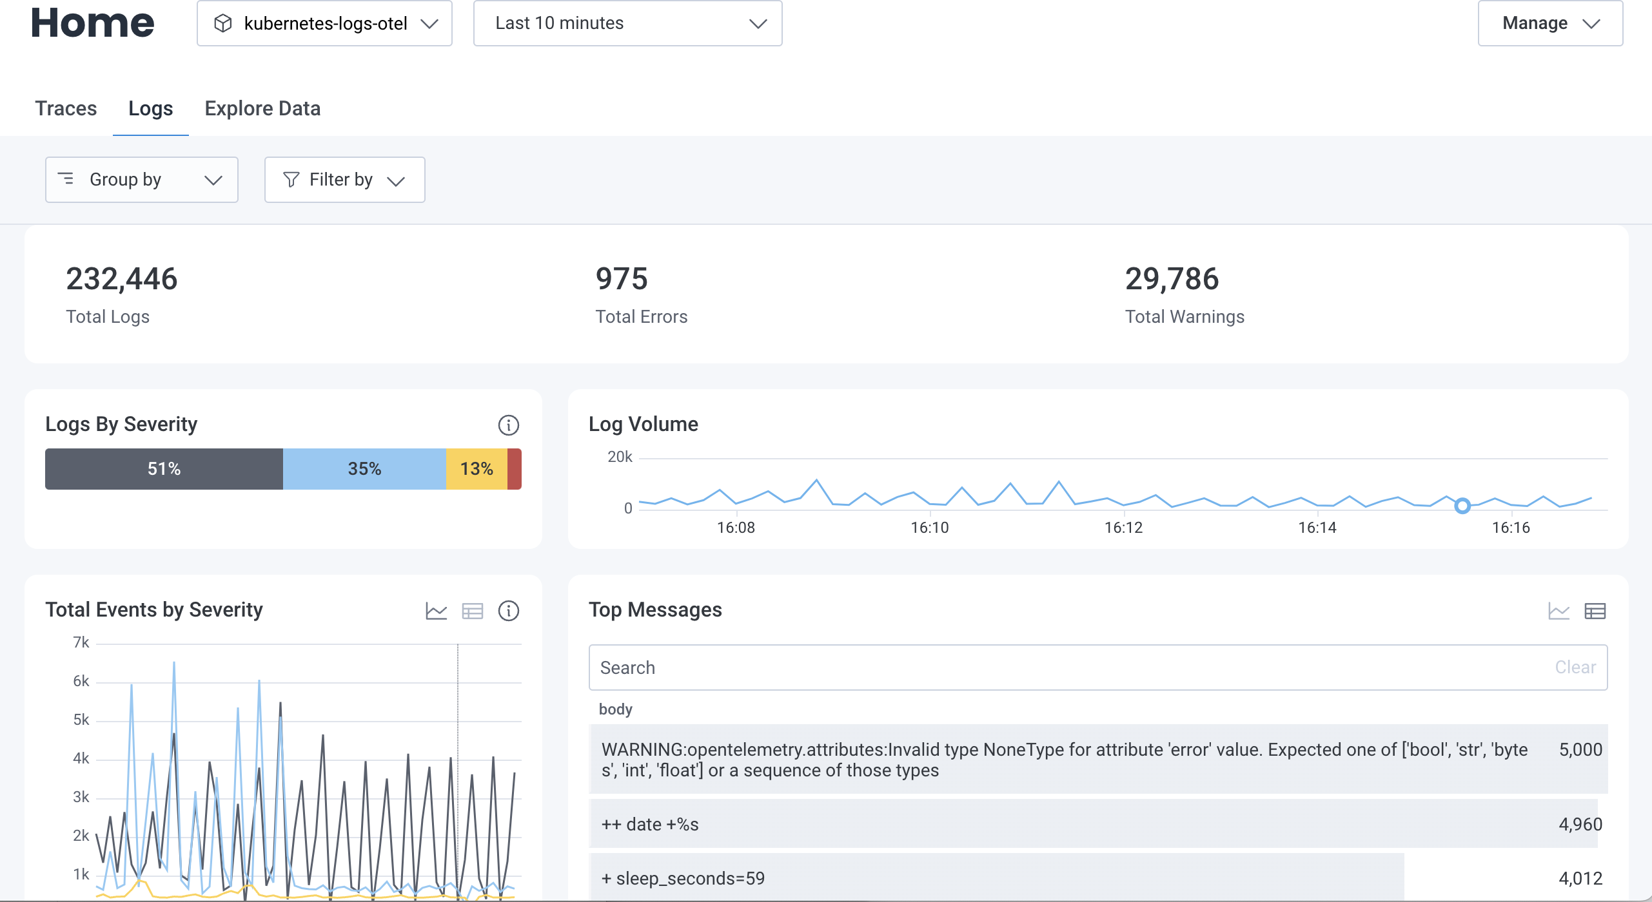Show Top Messages as line chart
1652x902 pixels.
tap(1559, 611)
